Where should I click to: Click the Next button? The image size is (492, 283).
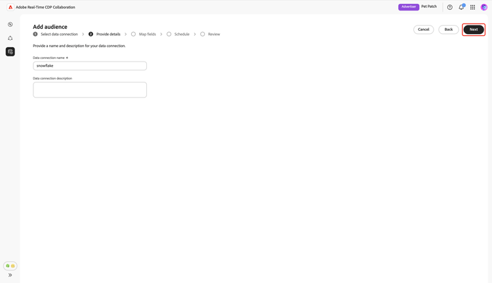(x=474, y=29)
